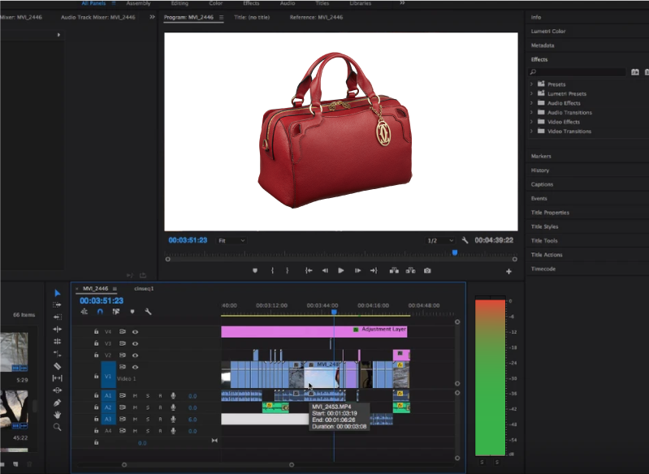Open the button editor plus icon

[508, 271]
